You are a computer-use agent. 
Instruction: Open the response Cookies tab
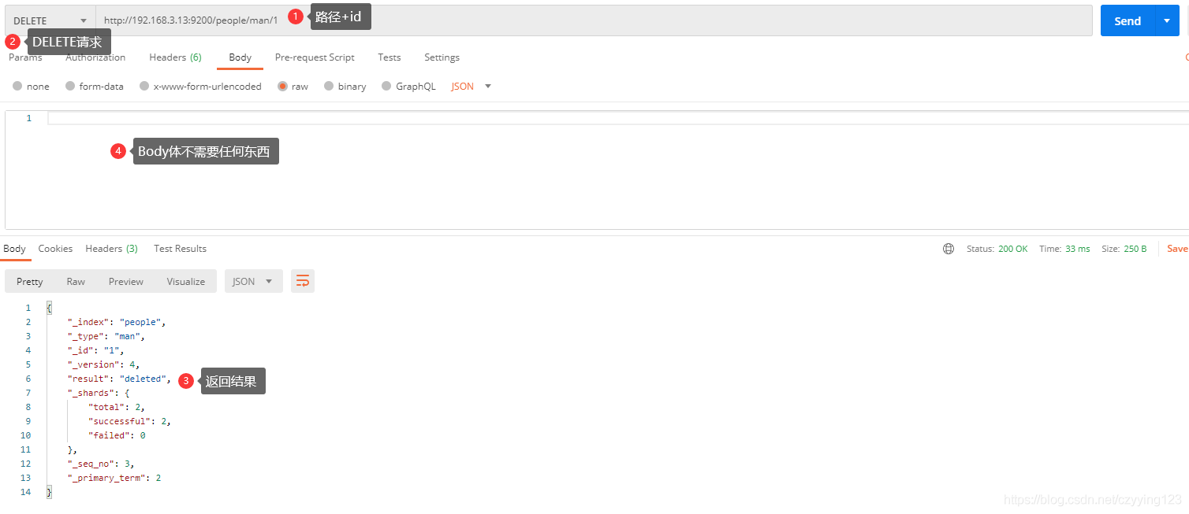point(55,249)
